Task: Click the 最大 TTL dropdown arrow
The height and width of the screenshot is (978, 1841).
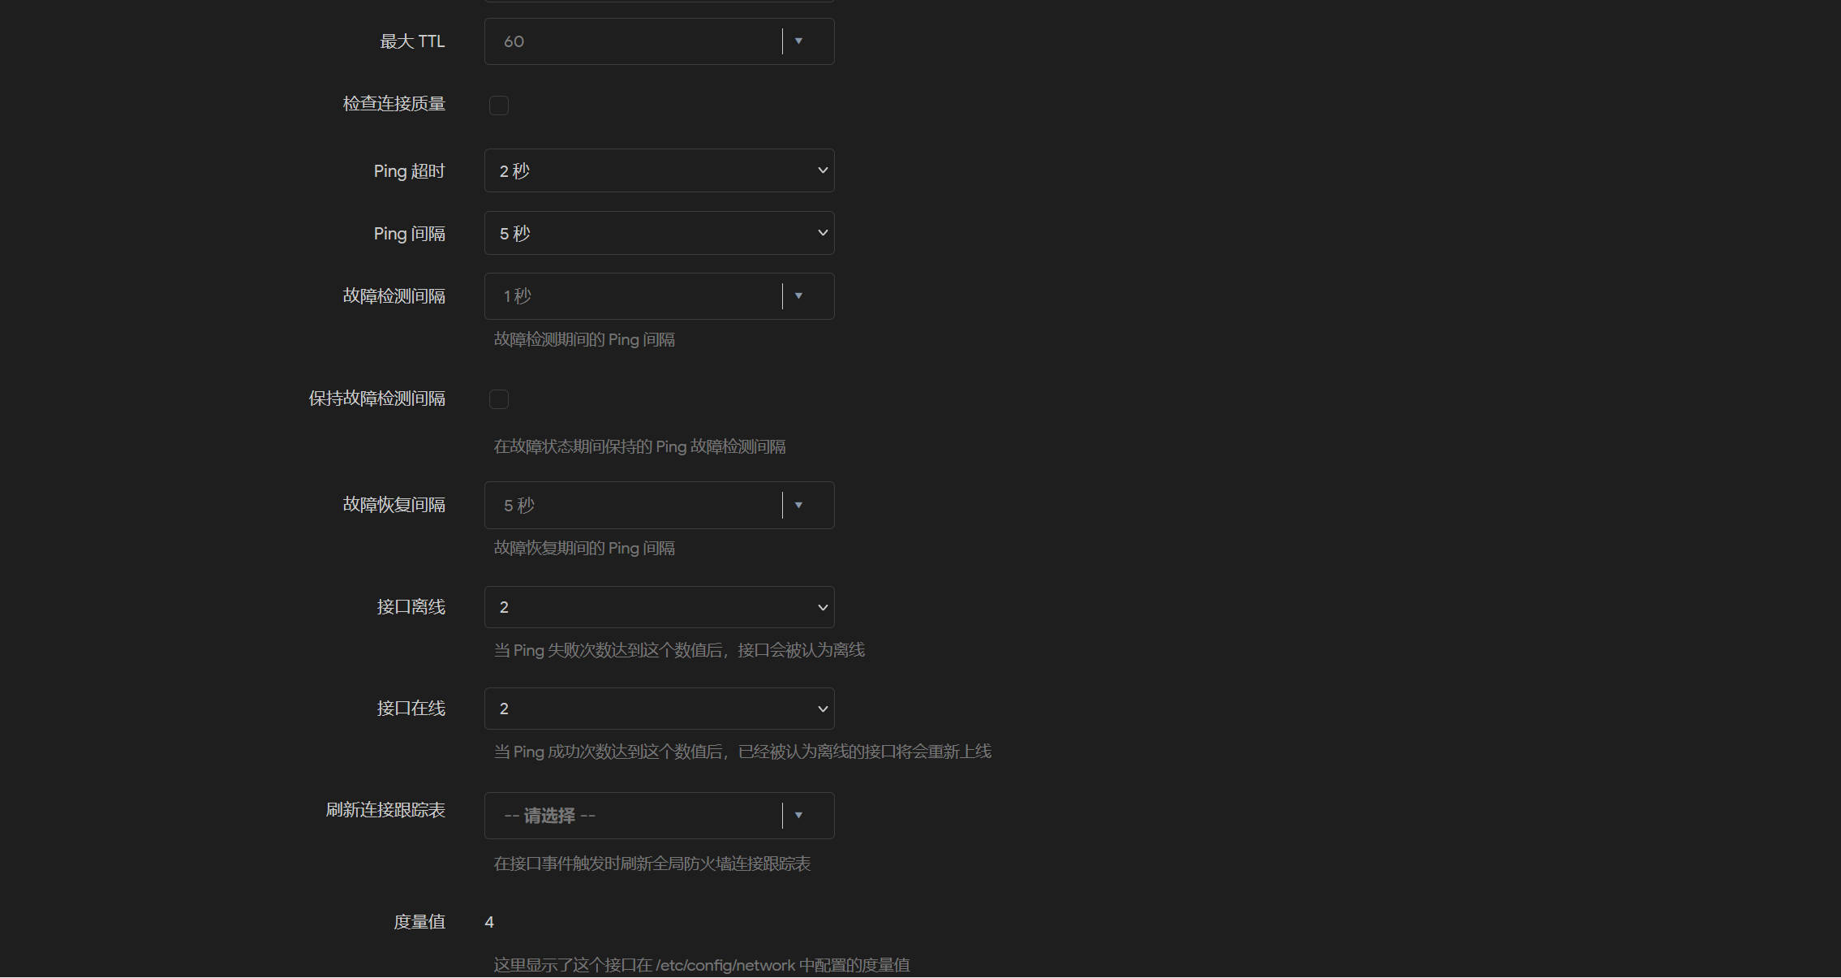Action: [798, 41]
